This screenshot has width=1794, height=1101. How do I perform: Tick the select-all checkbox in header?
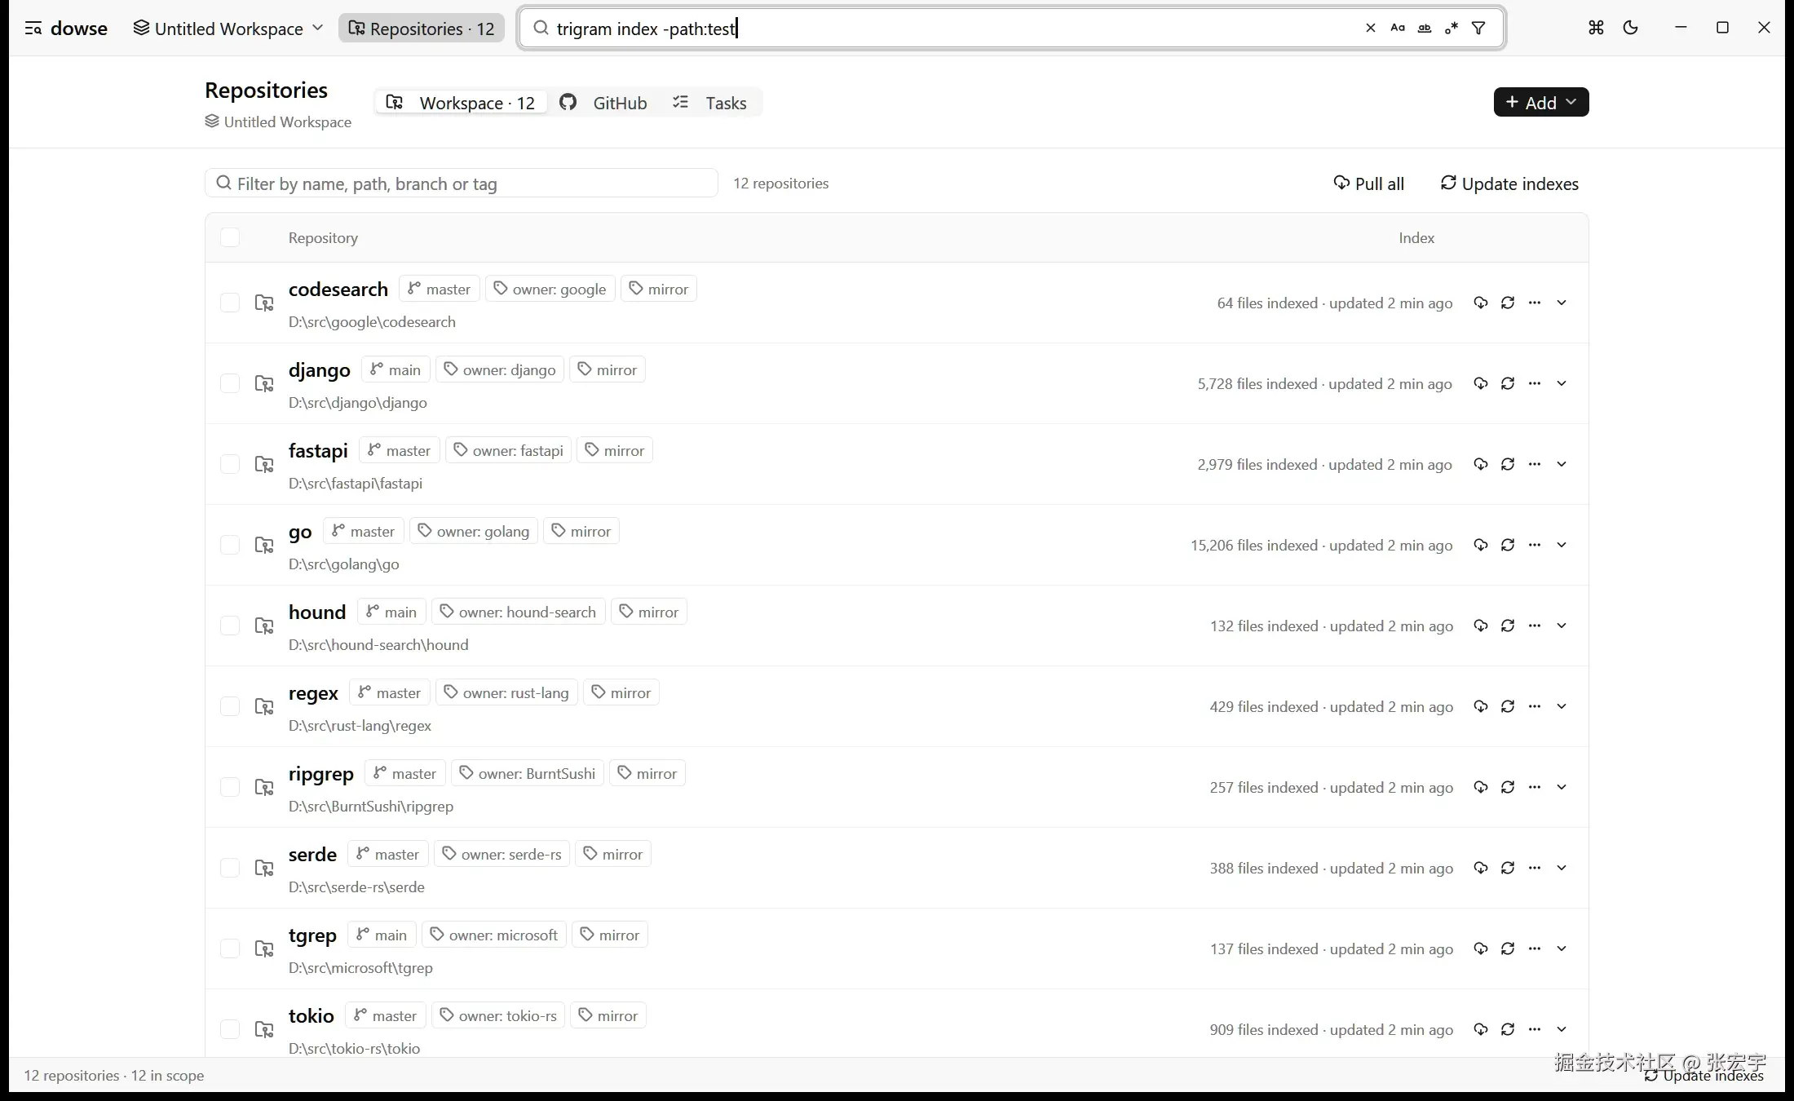coord(230,237)
